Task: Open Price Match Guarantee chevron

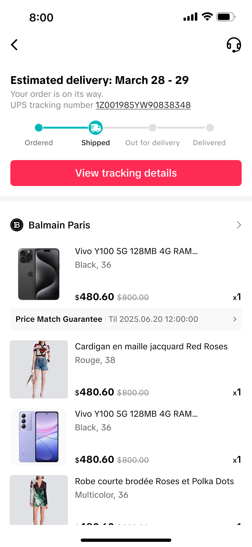Action: point(235,319)
